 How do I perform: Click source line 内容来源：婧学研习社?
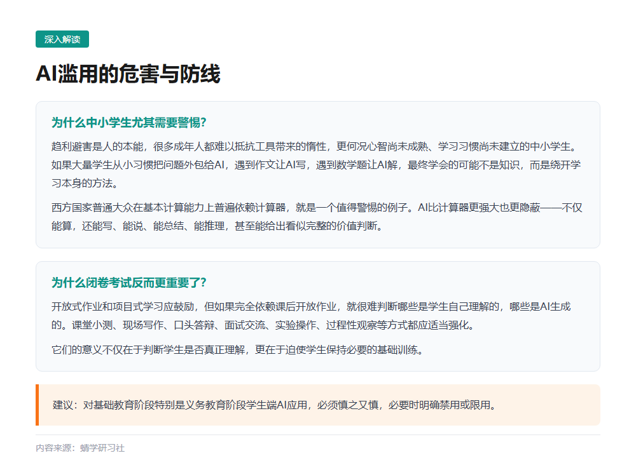[80, 448]
